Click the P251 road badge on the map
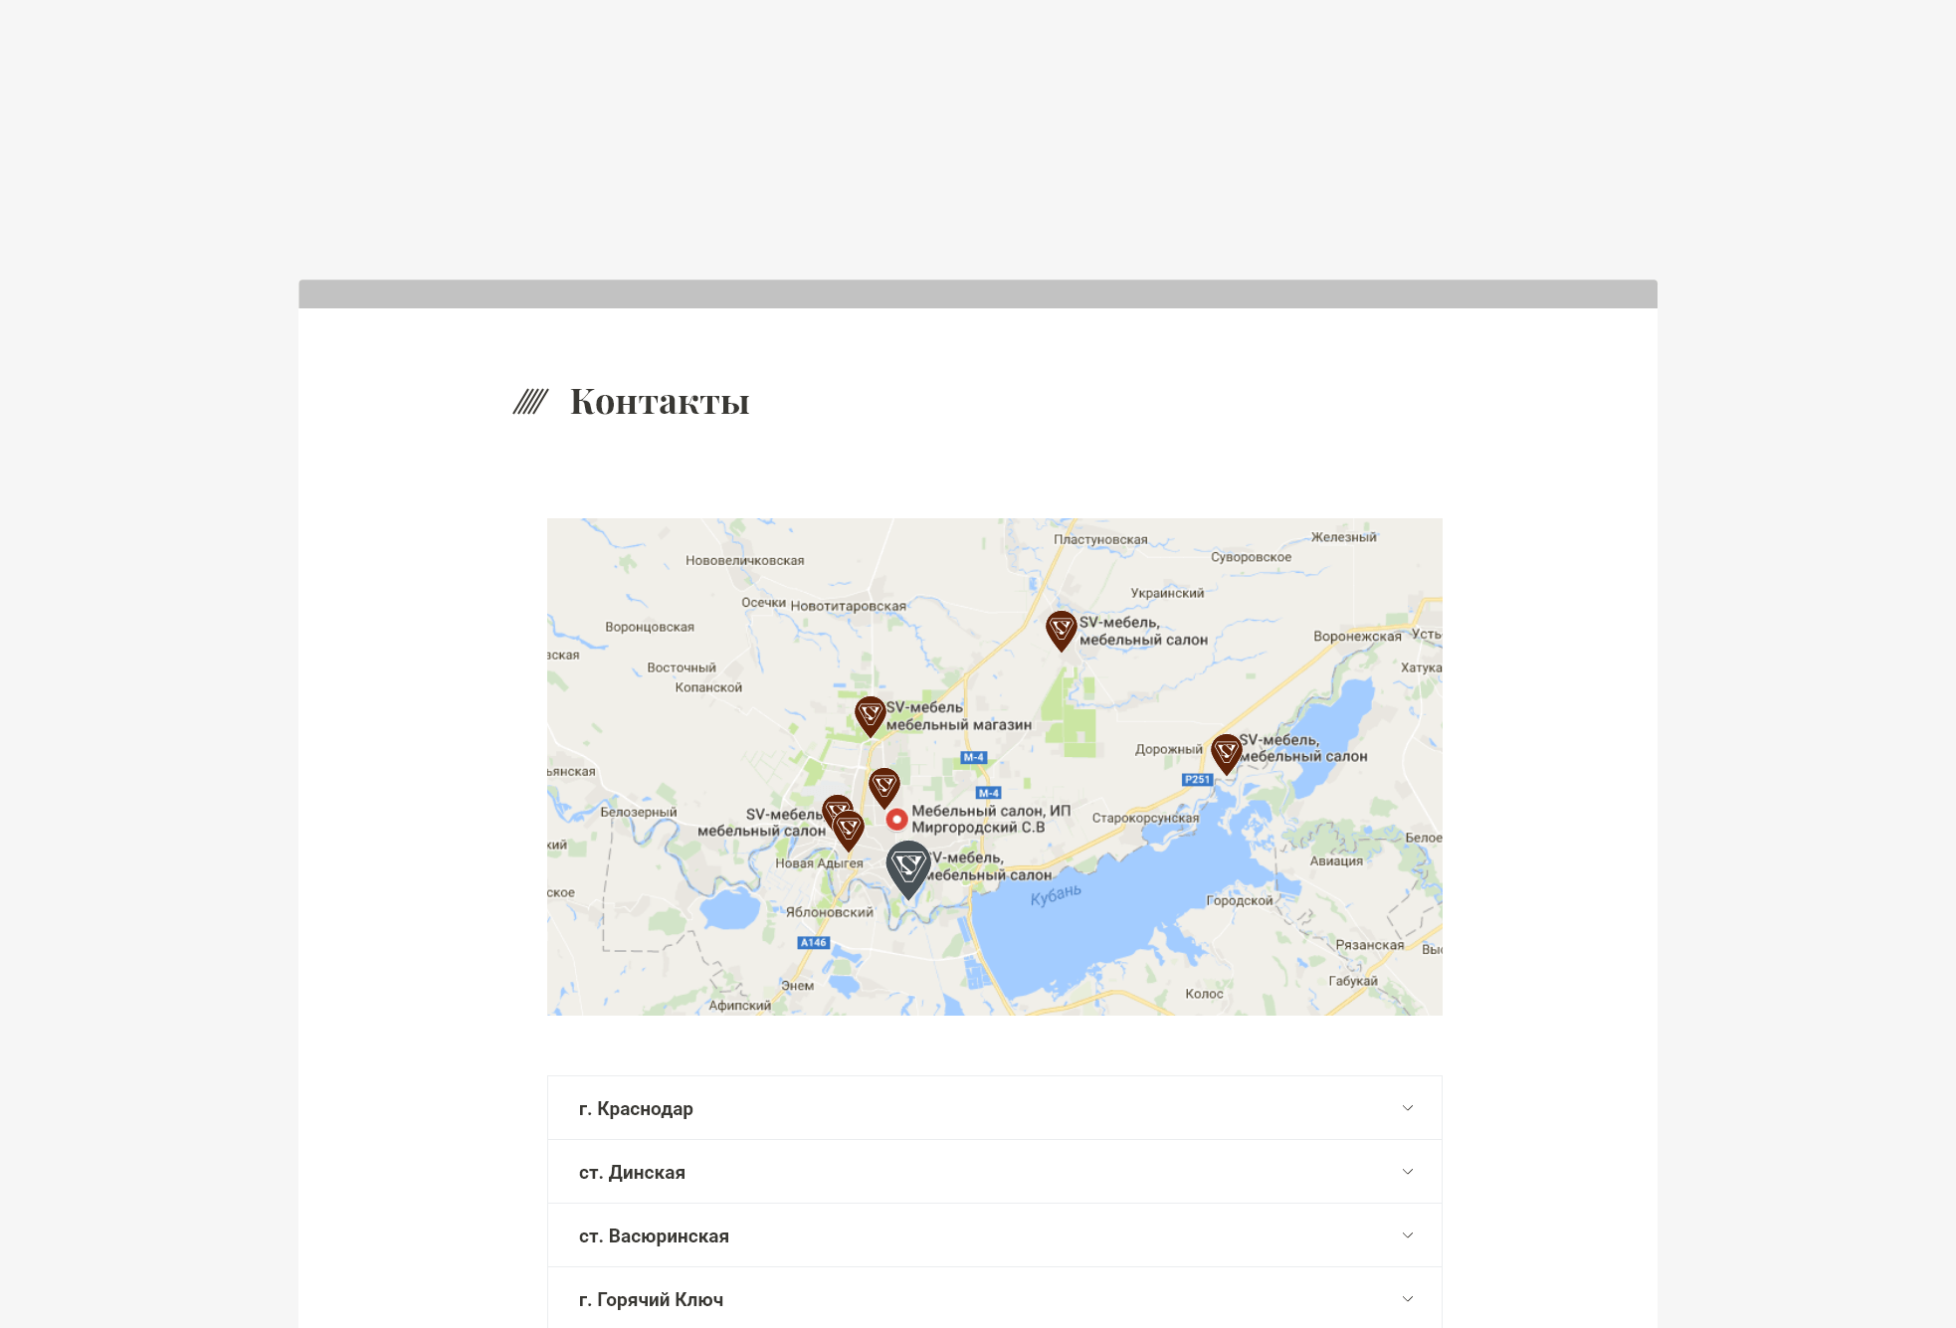Viewport: 1956px width, 1328px height. click(1197, 779)
